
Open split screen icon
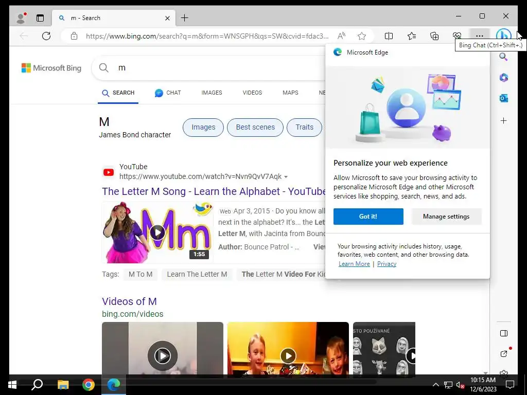[389, 36]
